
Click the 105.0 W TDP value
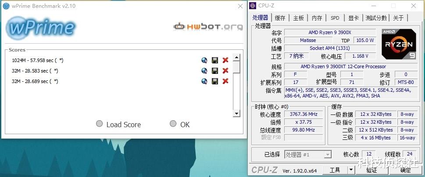pos(365,40)
